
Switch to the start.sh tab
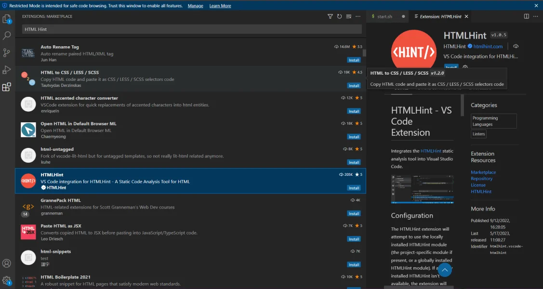click(x=384, y=16)
